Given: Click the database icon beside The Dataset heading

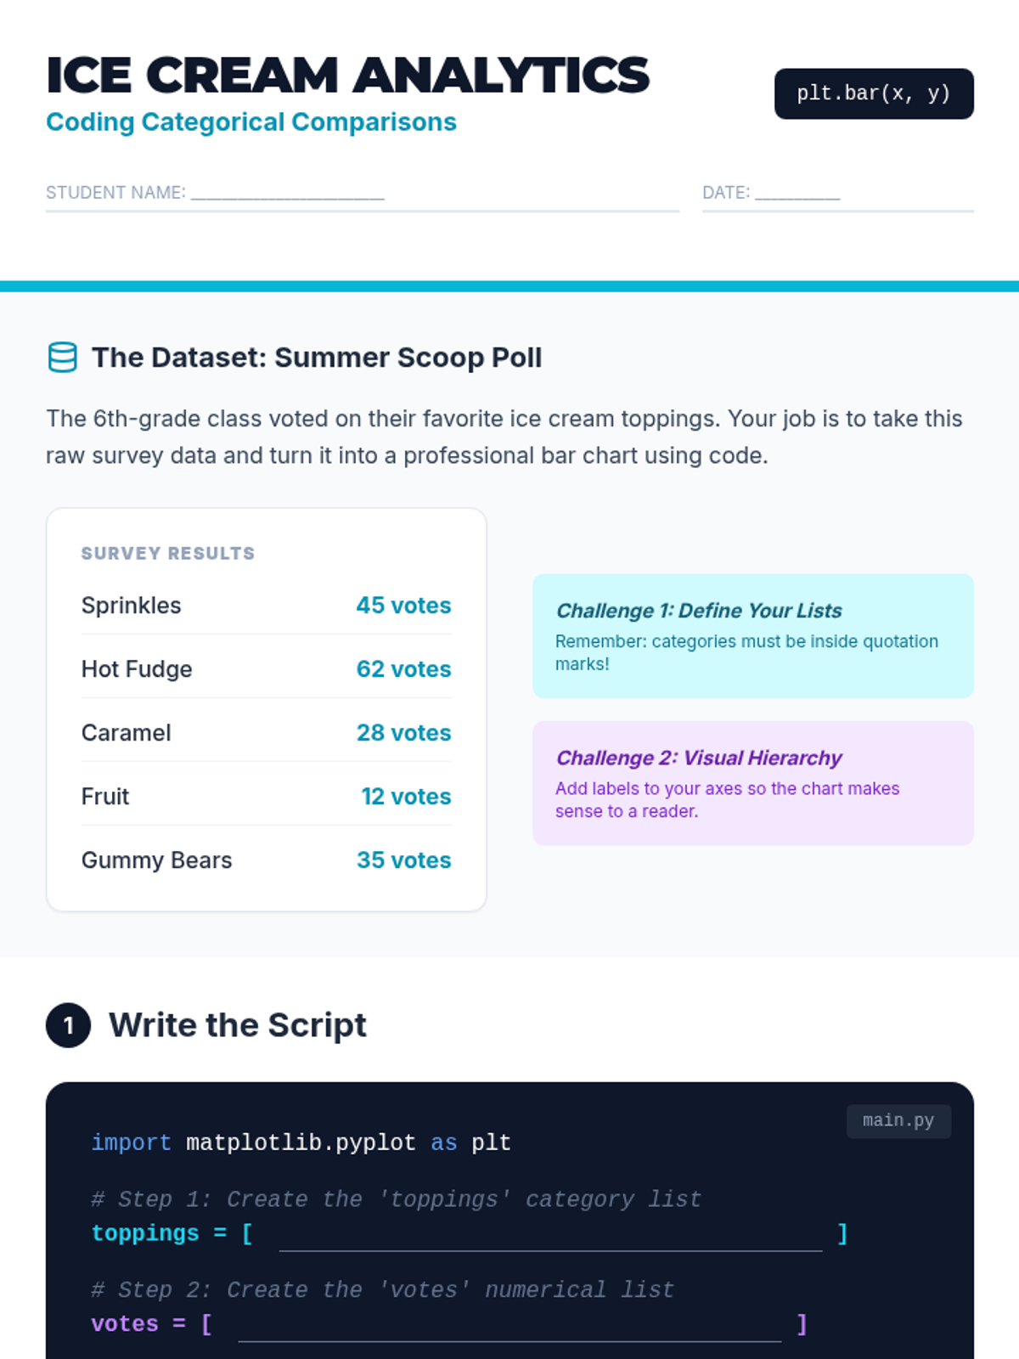Looking at the screenshot, I should click(62, 358).
